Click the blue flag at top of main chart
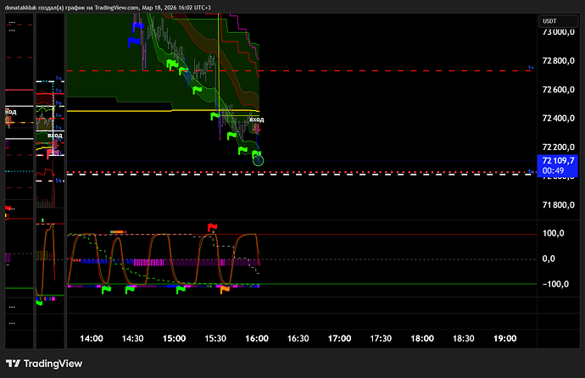The image size is (585, 378). tap(134, 26)
